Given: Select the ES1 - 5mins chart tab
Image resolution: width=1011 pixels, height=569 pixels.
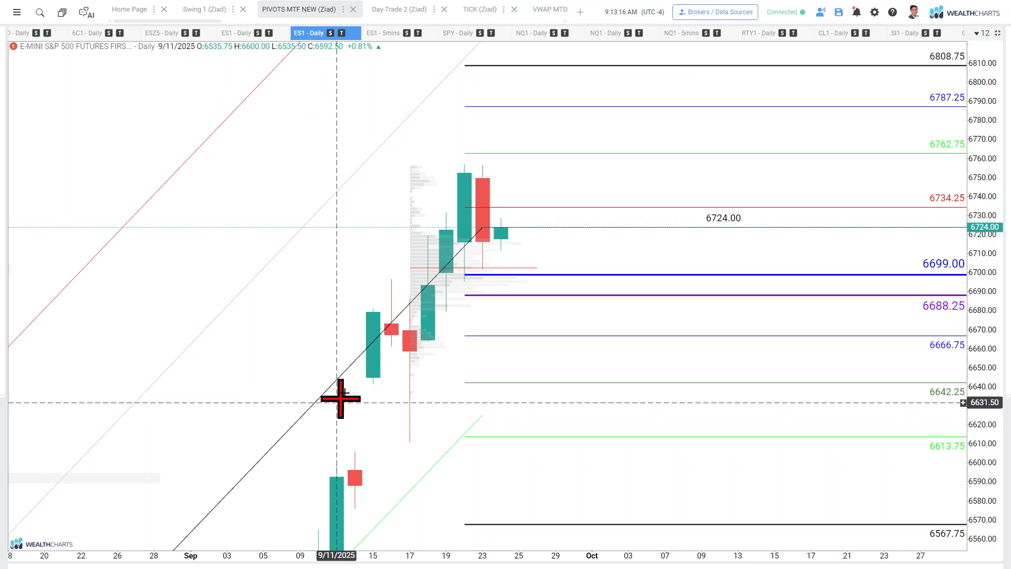Looking at the screenshot, I should coord(383,33).
